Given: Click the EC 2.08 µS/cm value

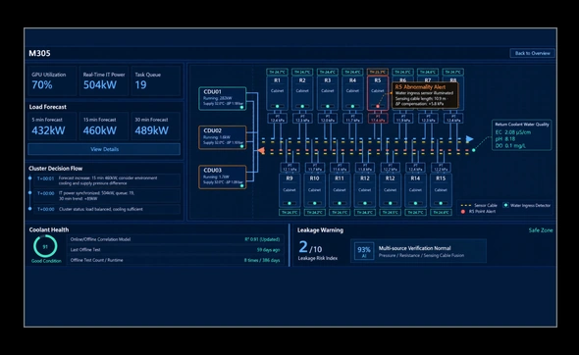Looking at the screenshot, I should pos(513,132).
